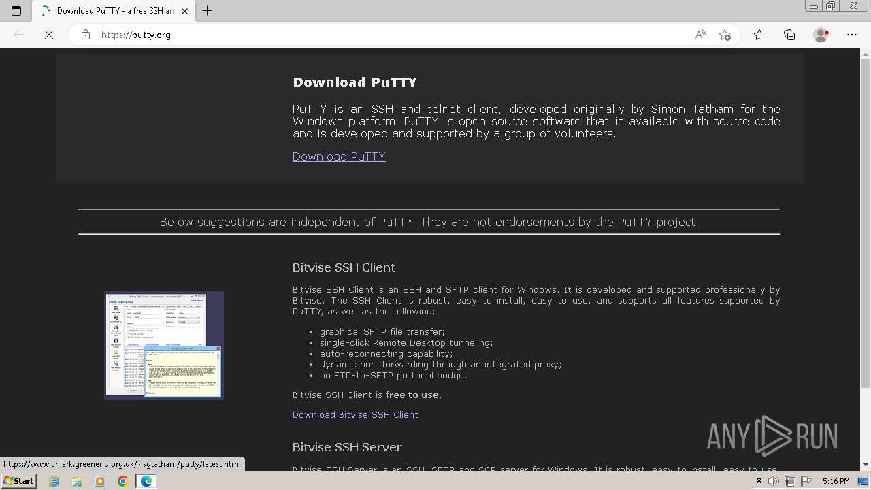The height and width of the screenshot is (490, 871).
Task: Click the scrollbar up arrow
Action: pyautogui.click(x=866, y=53)
